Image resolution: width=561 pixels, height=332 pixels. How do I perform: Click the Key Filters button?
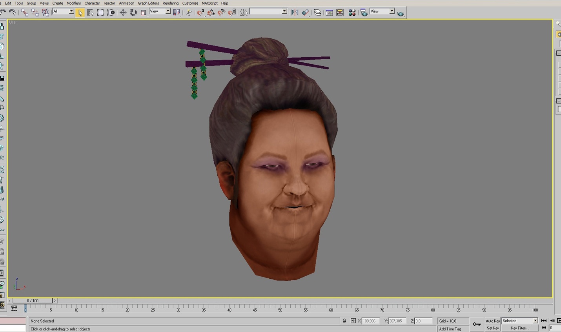[519, 328]
